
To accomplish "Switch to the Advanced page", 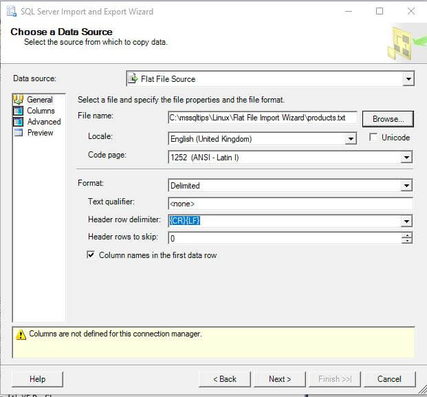I will 44,122.
